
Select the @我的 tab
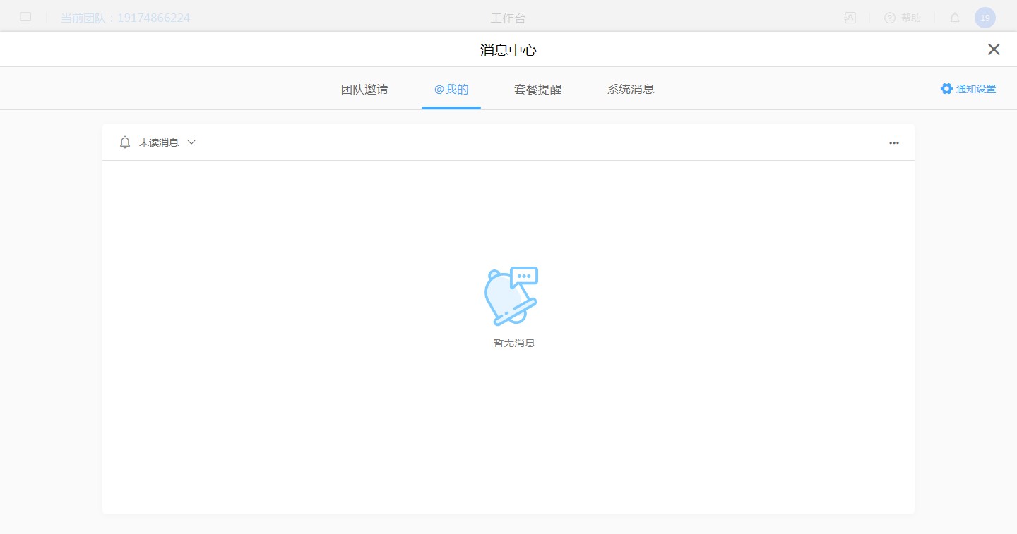[451, 90]
